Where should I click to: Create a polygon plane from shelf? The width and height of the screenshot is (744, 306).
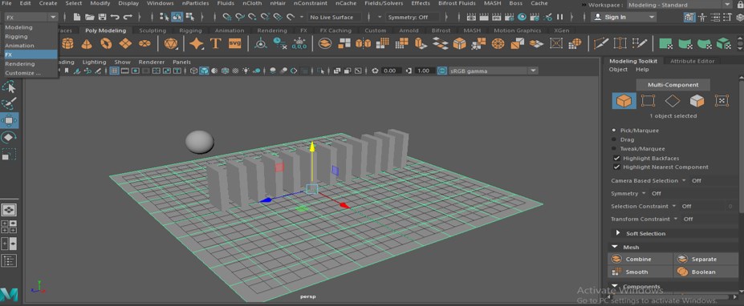pos(125,44)
